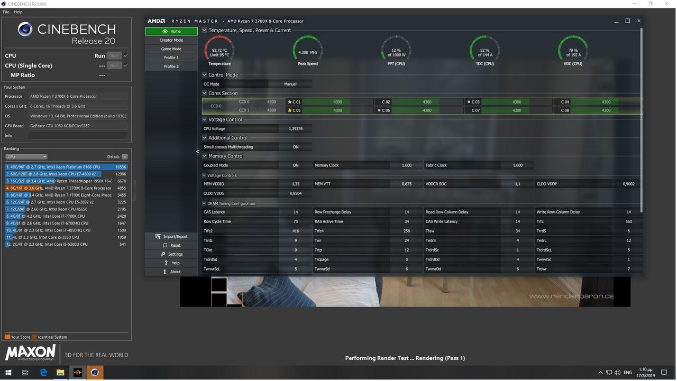Click the Temperature gauge dial
677x381 pixels.
[x=219, y=49]
